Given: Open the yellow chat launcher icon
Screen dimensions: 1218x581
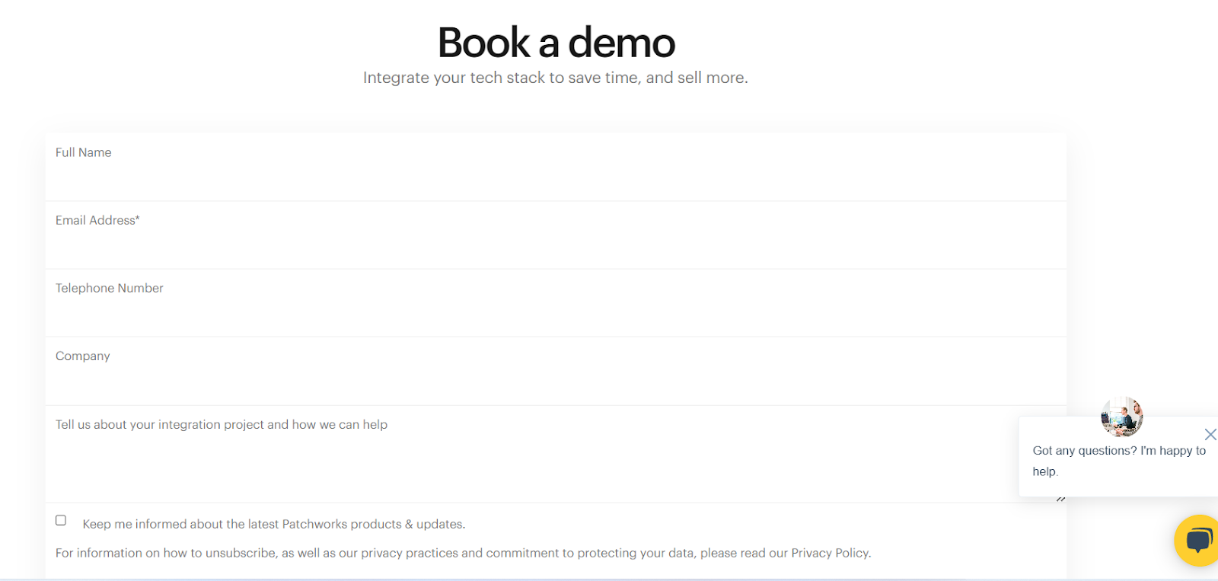Looking at the screenshot, I should coord(1197,540).
